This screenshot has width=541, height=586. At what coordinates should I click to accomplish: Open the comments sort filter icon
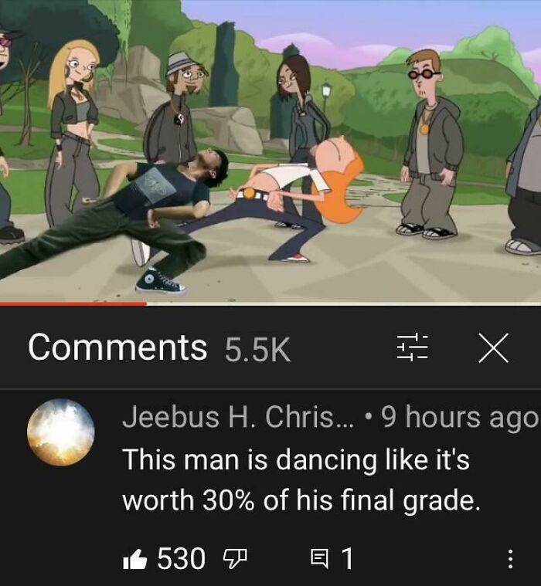tap(412, 348)
